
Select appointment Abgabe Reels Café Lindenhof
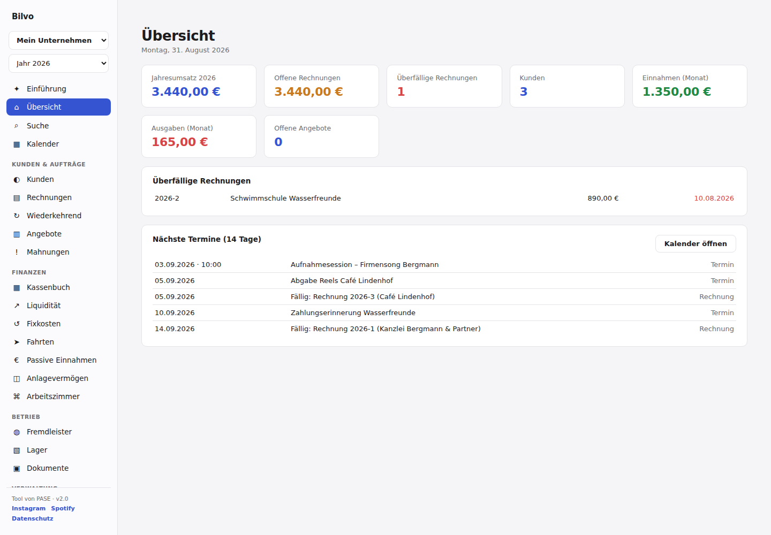click(444, 281)
